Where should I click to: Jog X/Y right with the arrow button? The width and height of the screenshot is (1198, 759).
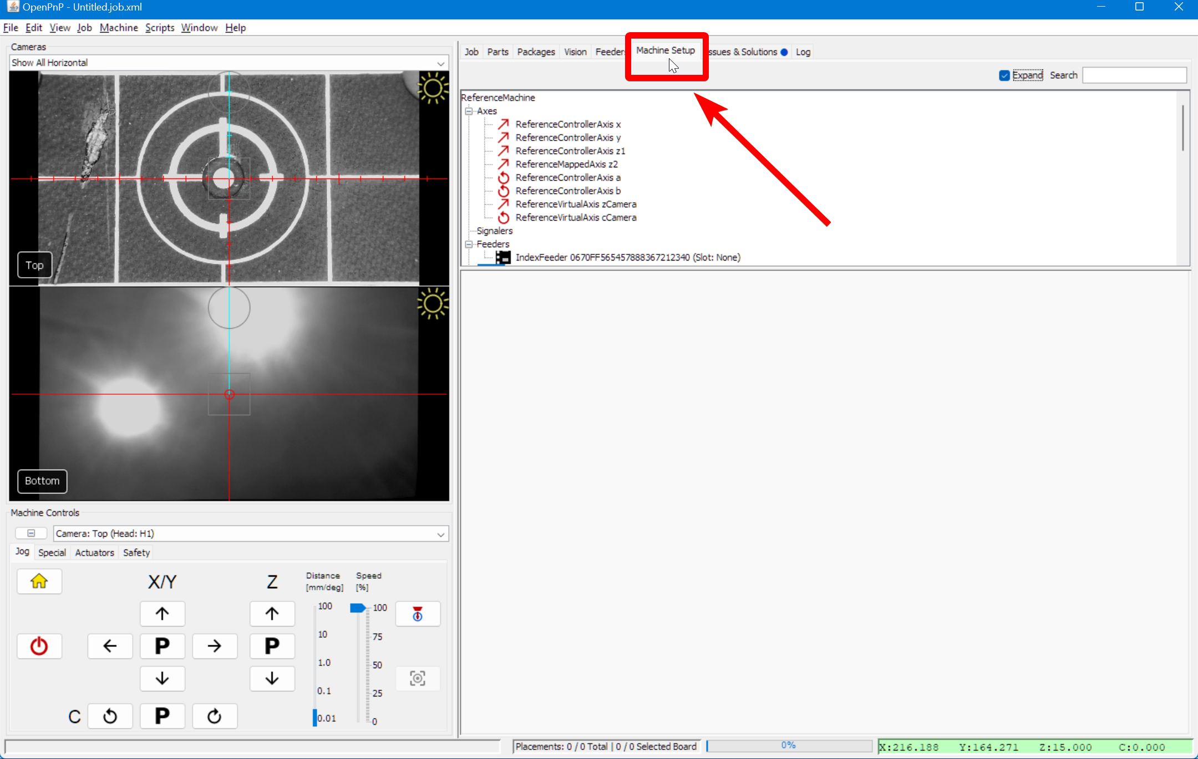point(215,646)
